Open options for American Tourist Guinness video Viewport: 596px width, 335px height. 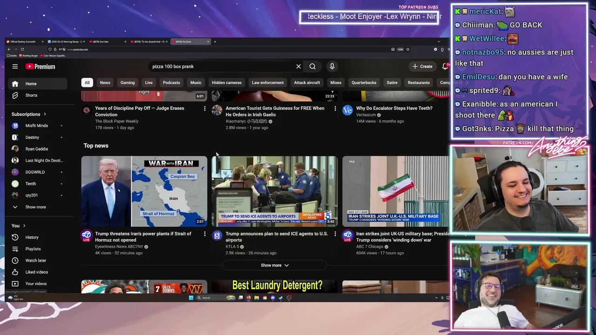pos(335,108)
